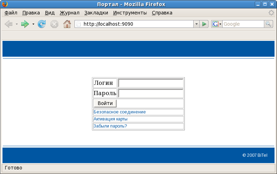The width and height of the screenshot is (277, 174).
Task: Click the Back navigation arrow
Action: [x=8, y=24]
